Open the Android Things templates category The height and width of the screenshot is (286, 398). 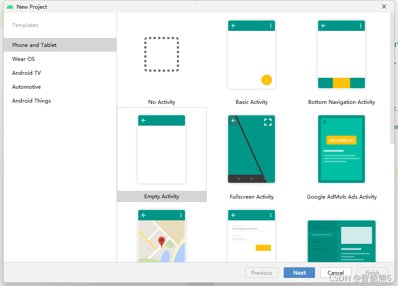tap(60, 101)
